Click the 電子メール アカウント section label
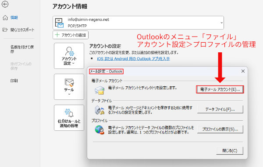263x167 pixels. pyautogui.click(x=107, y=81)
